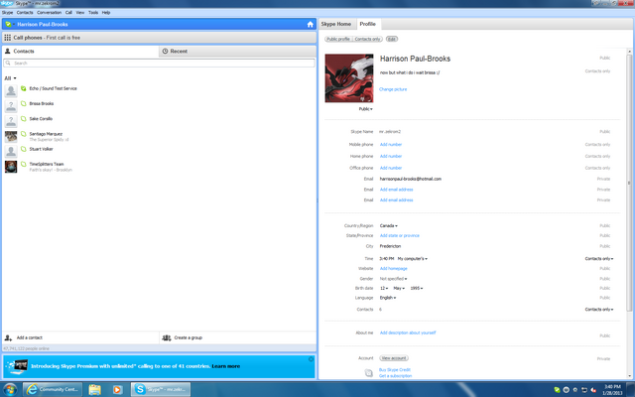Click status icon beside Sake Corallo

pyautogui.click(x=24, y=119)
